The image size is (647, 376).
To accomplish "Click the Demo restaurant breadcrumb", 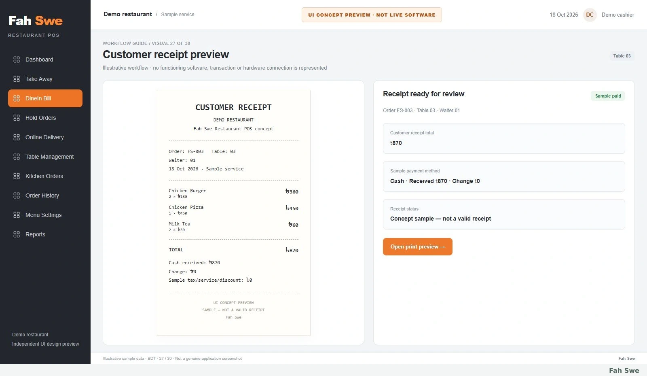I will pos(128,14).
